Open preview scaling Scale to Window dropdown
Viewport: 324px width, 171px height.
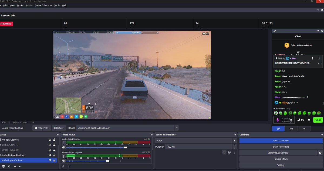[x=23, y=122]
